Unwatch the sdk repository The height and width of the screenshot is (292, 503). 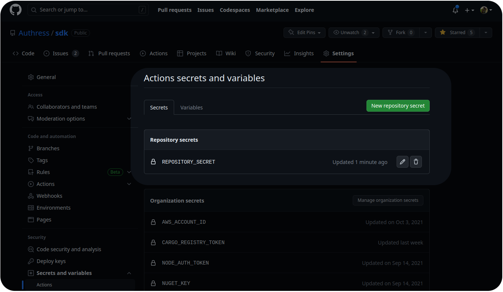coord(349,32)
